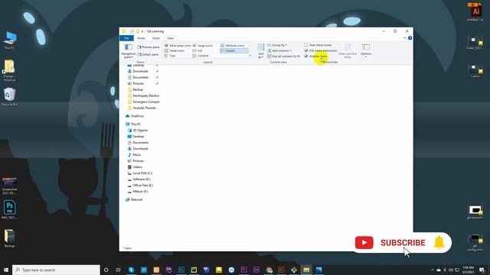Enable Item check boxes option
The height and width of the screenshot is (275, 490).
click(318, 45)
